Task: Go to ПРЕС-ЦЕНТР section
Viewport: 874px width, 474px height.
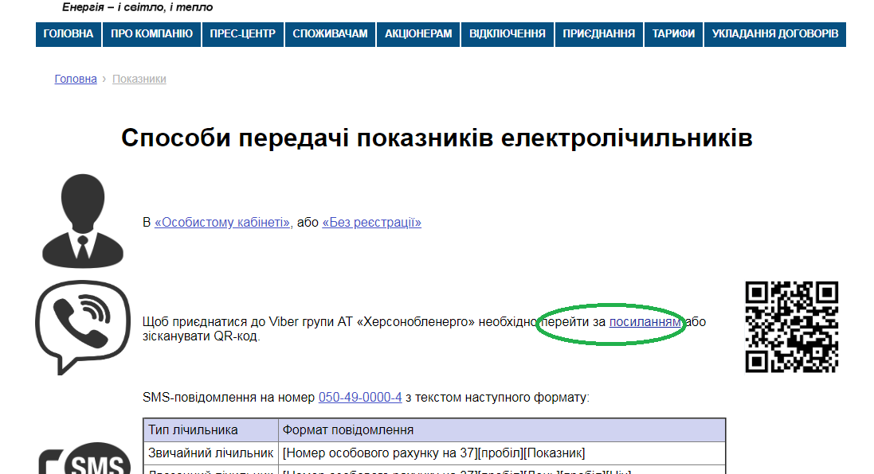Action: pyautogui.click(x=242, y=34)
